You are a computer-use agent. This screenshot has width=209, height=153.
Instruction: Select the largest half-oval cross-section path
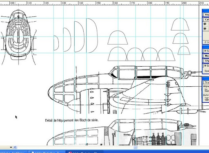pyautogui.click(x=92, y=36)
